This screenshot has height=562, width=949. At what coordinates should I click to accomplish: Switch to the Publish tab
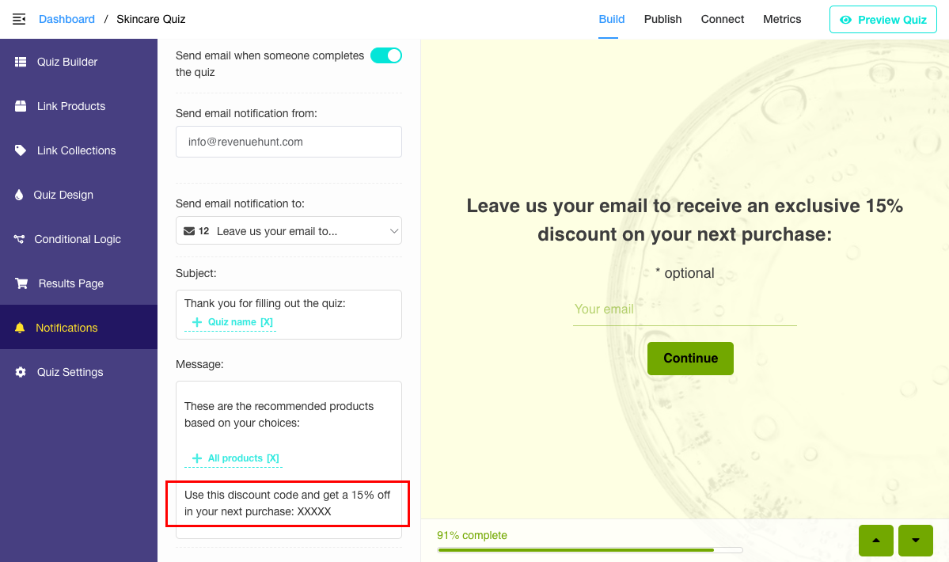[662, 19]
